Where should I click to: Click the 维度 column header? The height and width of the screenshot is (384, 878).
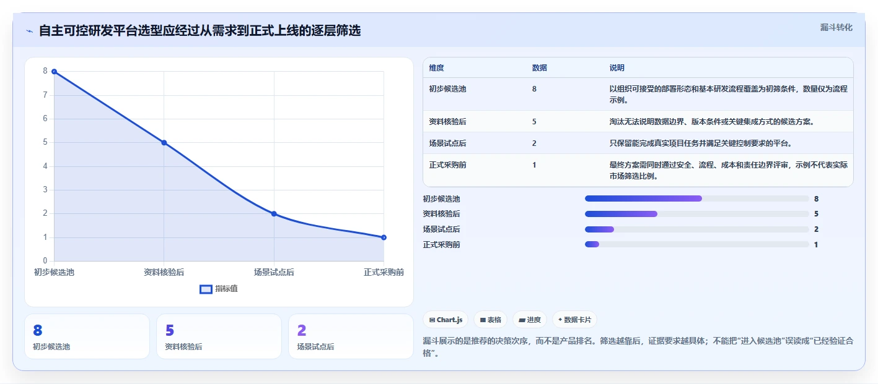436,68
